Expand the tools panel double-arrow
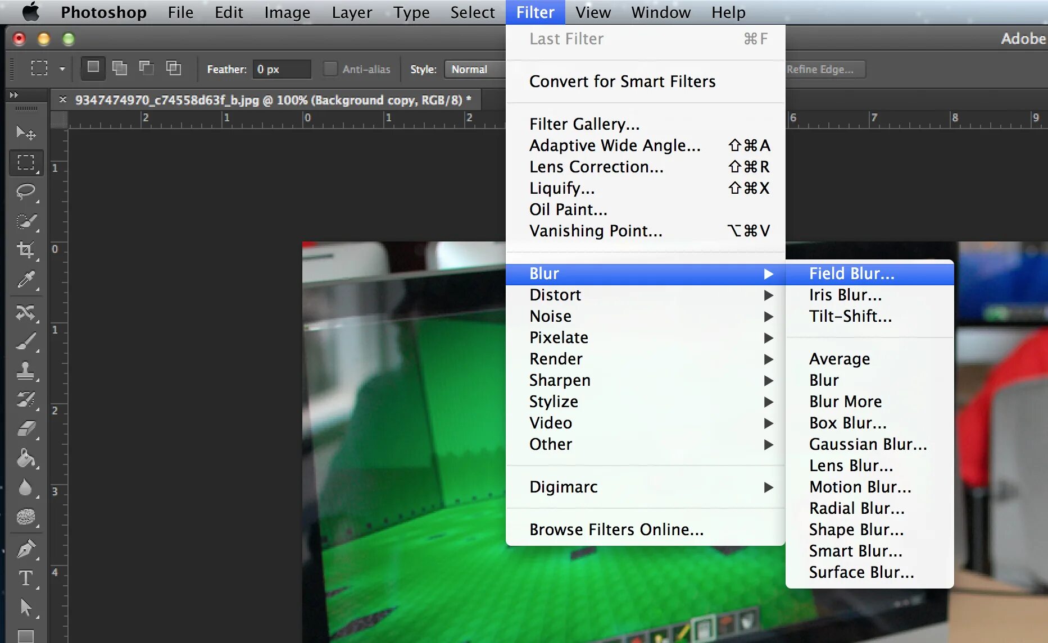This screenshot has width=1048, height=643. tap(14, 95)
